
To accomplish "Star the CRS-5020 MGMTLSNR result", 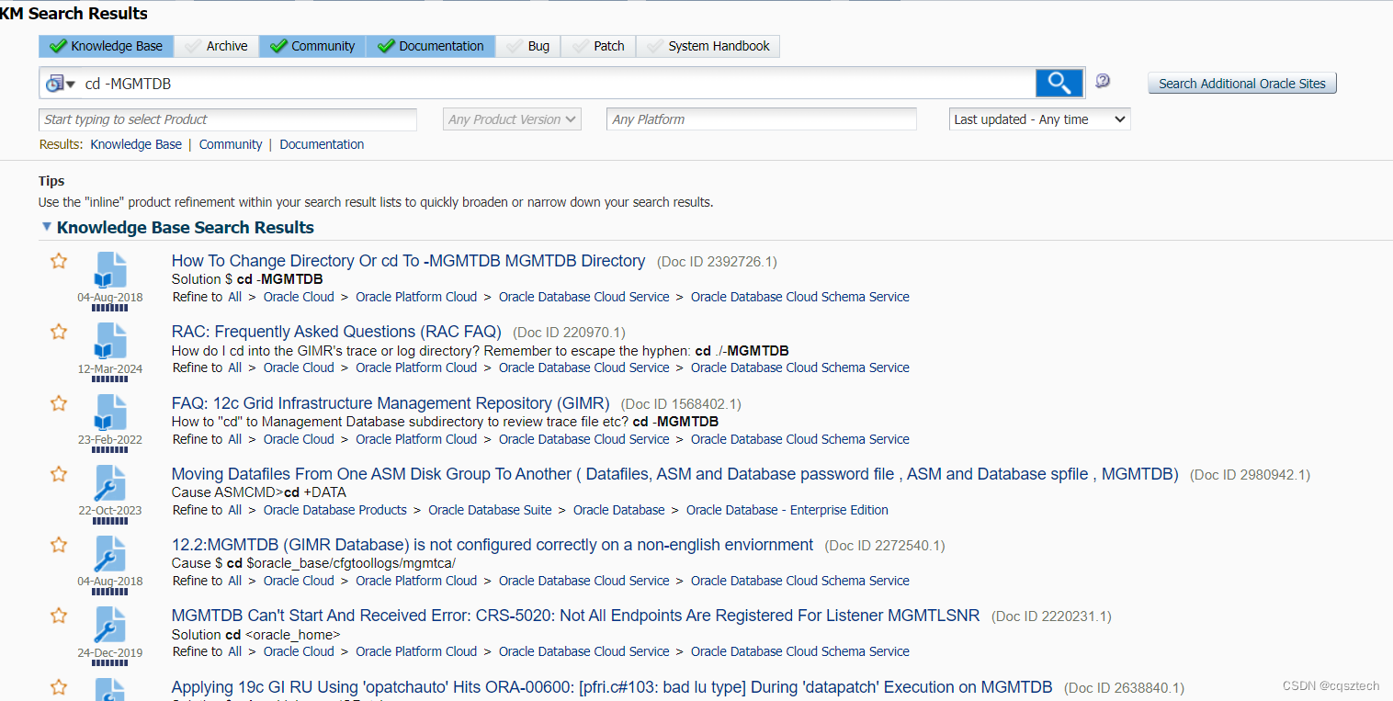I will [x=59, y=616].
